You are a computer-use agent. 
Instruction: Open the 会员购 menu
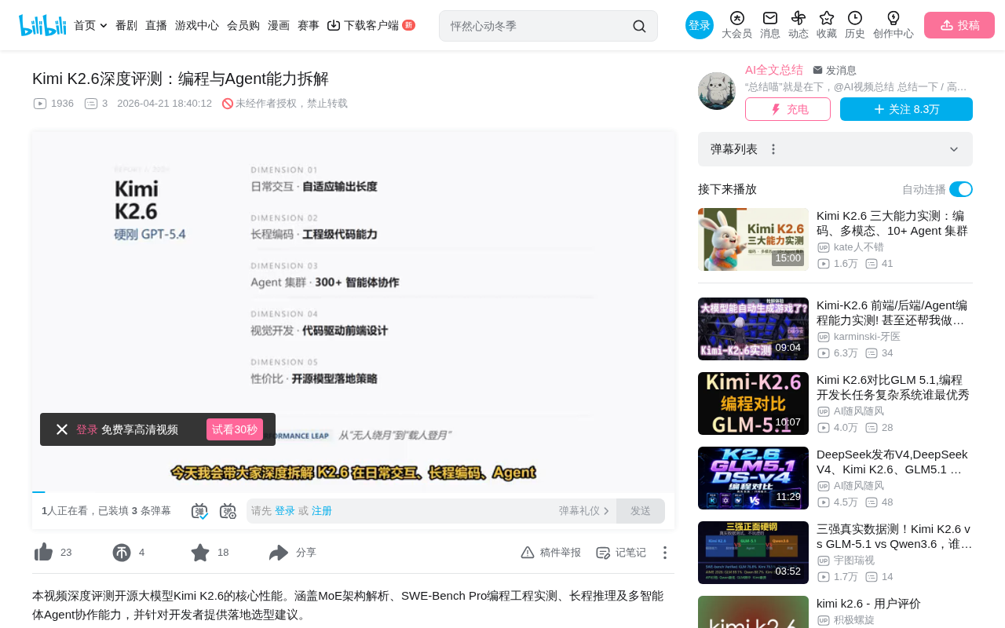click(x=243, y=25)
